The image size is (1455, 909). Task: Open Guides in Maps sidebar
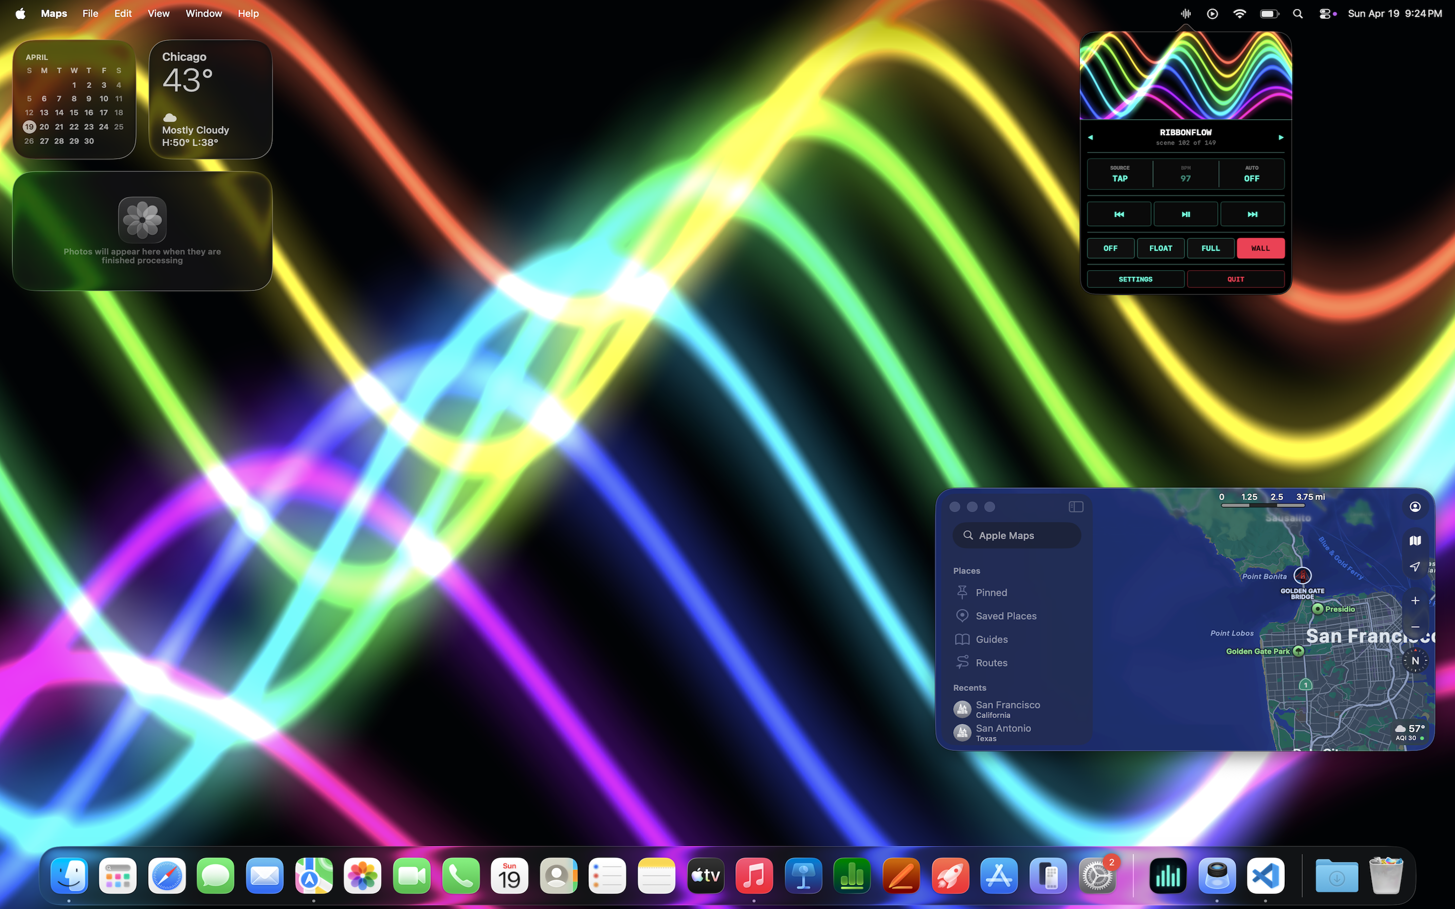coord(1016,639)
